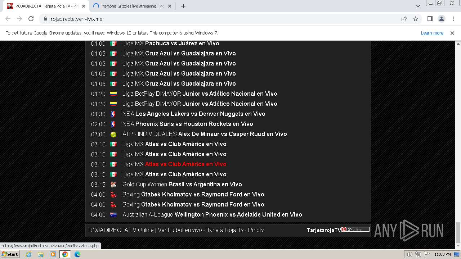
Task: Click the browser forward arrow
Action: click(19, 19)
